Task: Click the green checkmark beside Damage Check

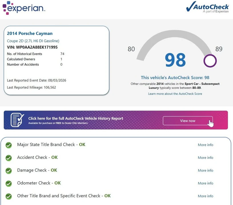Action: pyautogui.click(x=9, y=171)
